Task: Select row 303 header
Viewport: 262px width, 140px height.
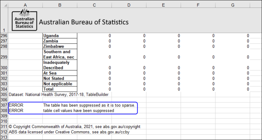Action: tap(4, 84)
